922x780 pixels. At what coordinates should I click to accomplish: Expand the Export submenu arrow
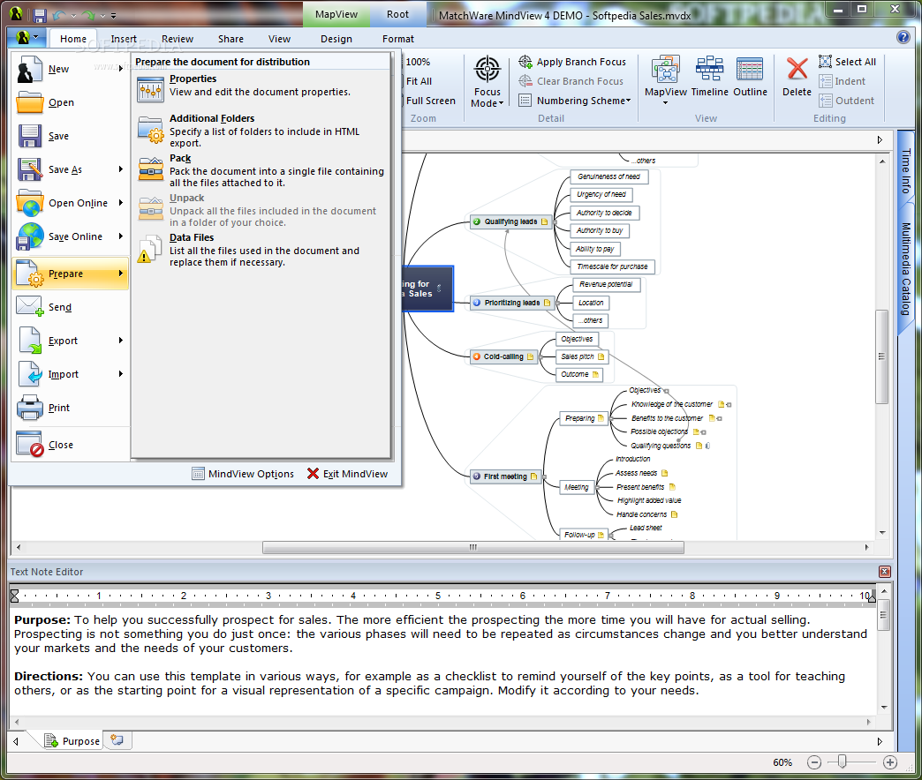point(120,340)
